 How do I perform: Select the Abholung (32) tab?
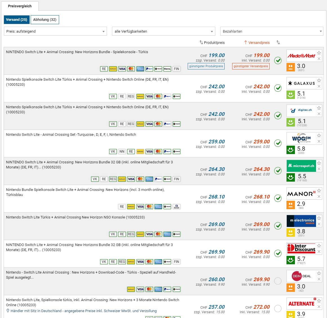pyautogui.click(x=45, y=20)
